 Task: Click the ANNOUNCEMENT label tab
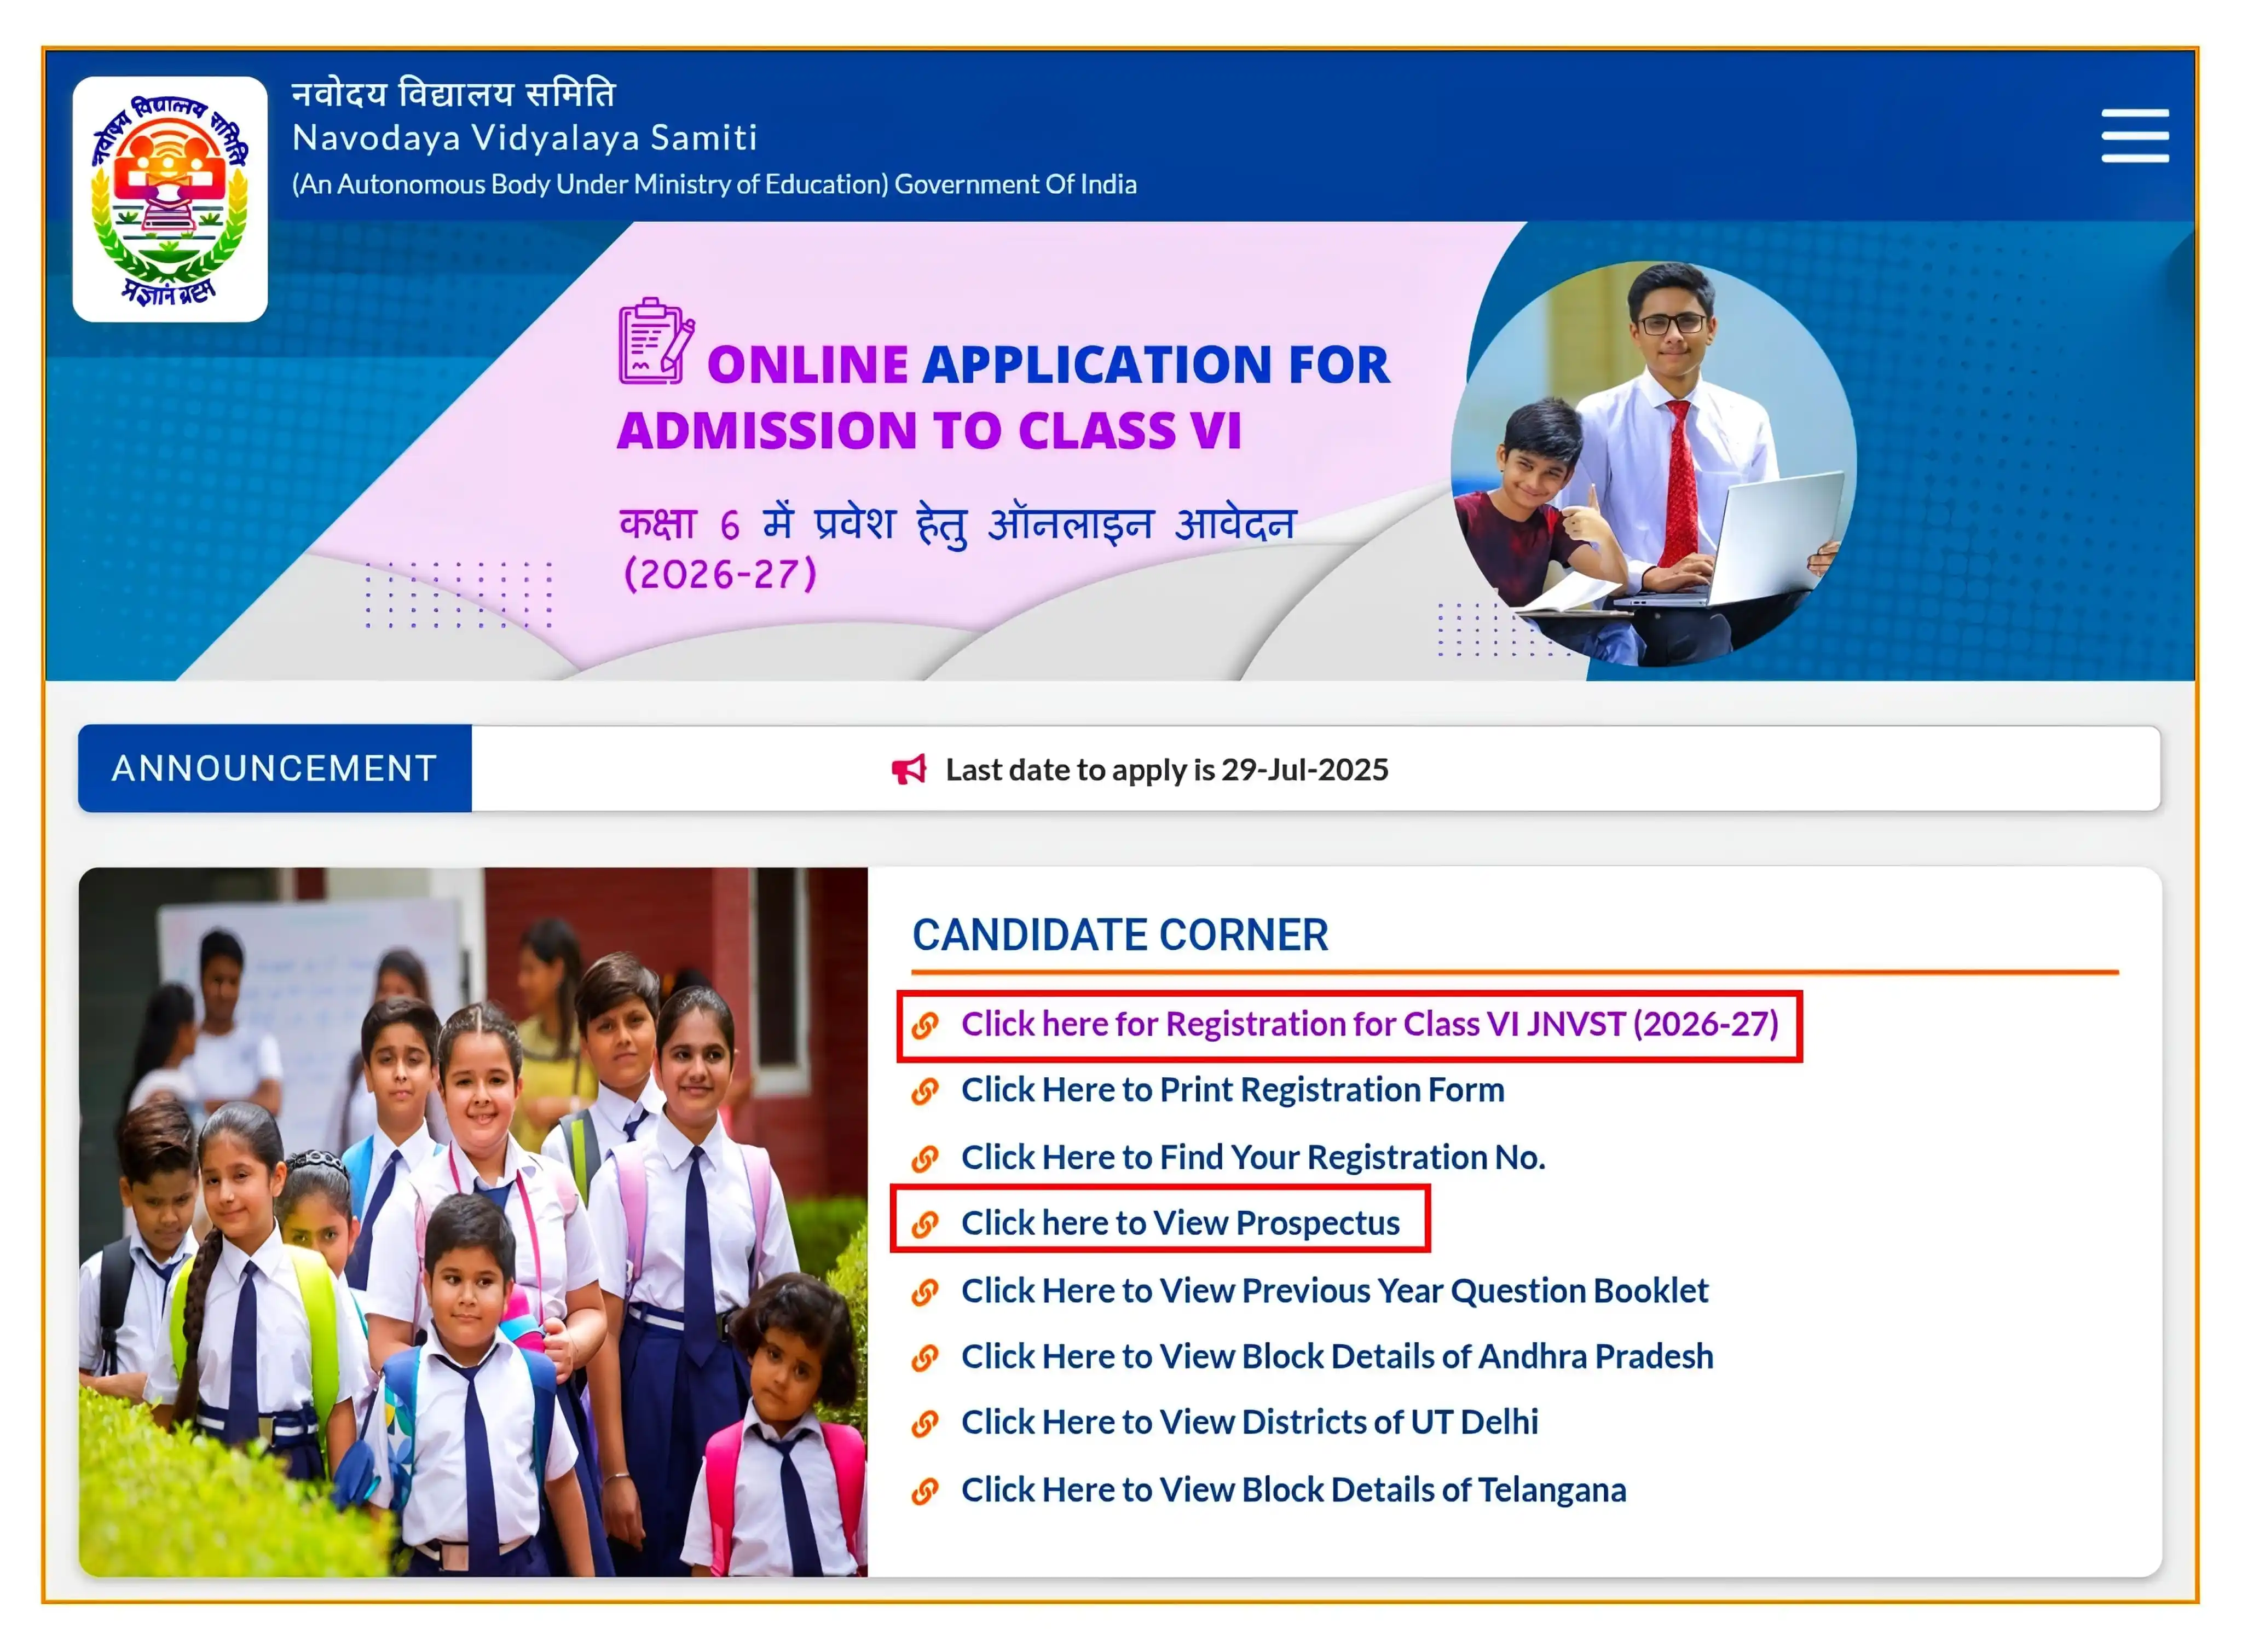click(275, 768)
